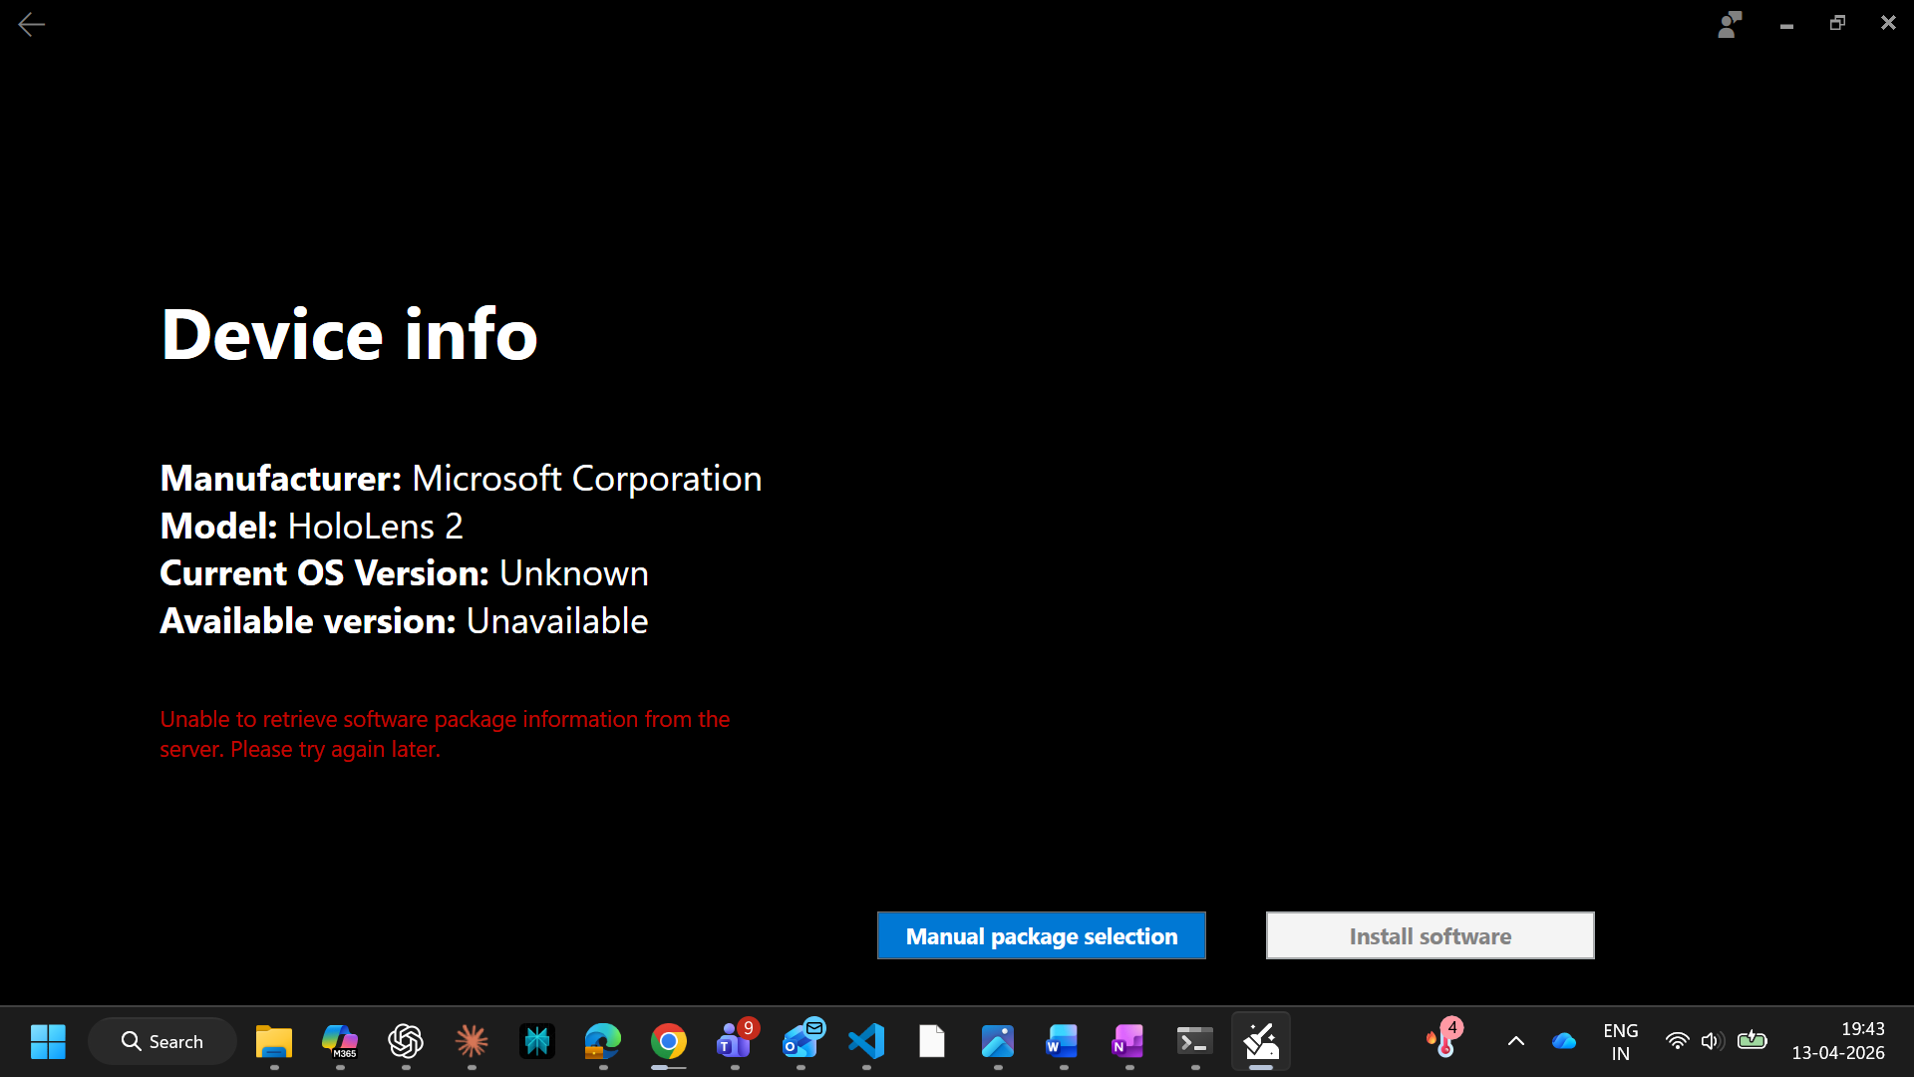Click the back arrow at top left
The height and width of the screenshot is (1077, 1914).
click(32, 24)
